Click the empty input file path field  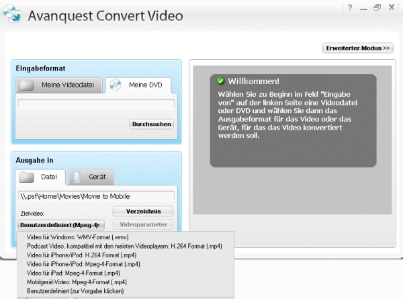(96, 104)
